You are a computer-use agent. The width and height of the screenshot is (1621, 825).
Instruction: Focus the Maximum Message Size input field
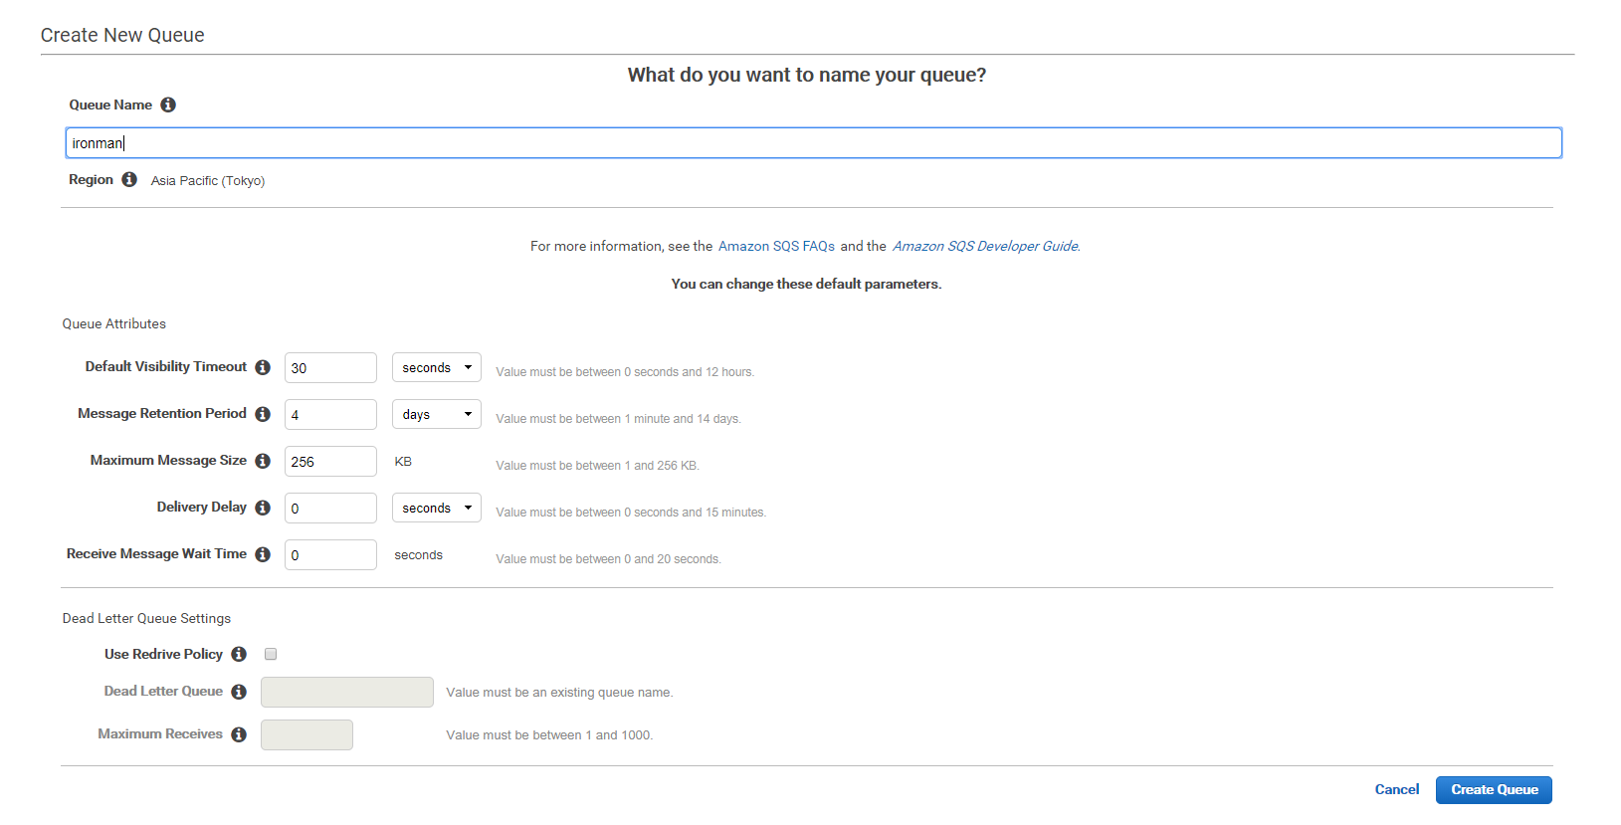click(x=330, y=461)
